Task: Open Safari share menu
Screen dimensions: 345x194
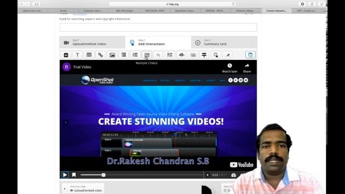Action: [312, 4]
